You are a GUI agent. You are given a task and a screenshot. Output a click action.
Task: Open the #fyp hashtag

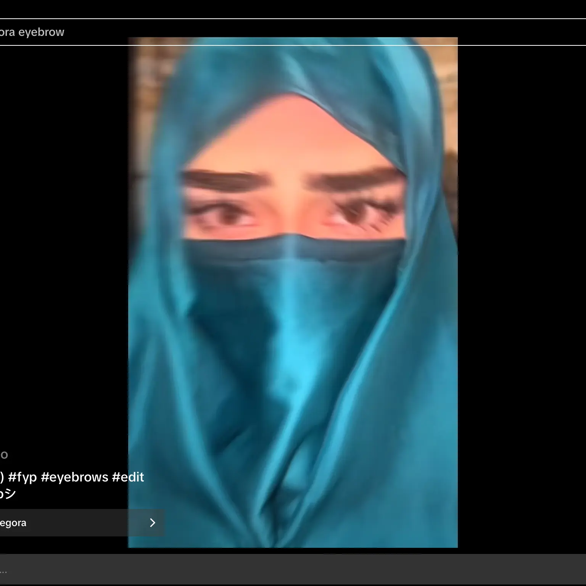click(22, 477)
